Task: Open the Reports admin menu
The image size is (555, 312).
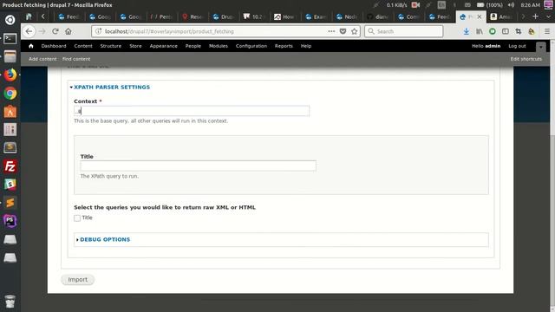Action: click(x=284, y=46)
